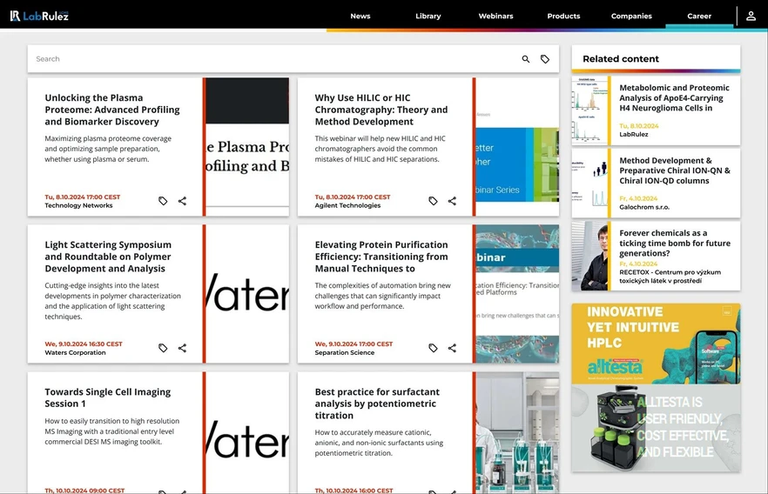
Task: Open Forever chemicals related article
Action: (674, 244)
